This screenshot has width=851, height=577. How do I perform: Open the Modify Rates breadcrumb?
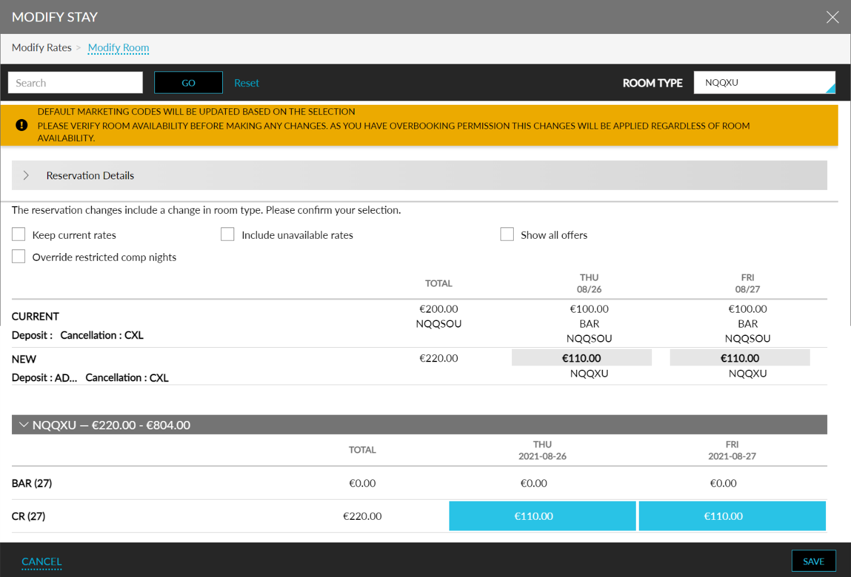pos(42,48)
